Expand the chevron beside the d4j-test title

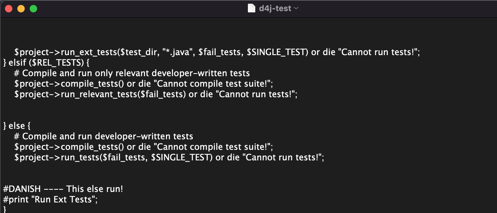(x=296, y=8)
